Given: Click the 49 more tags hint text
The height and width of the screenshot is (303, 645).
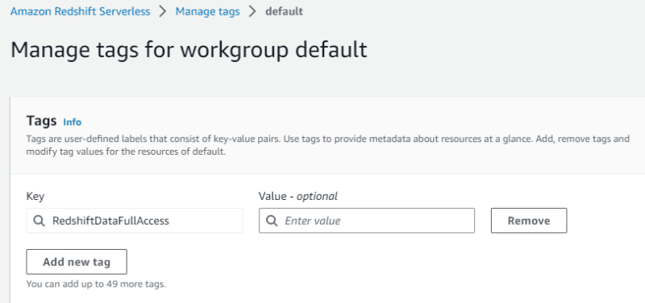Looking at the screenshot, I should pyautogui.click(x=96, y=284).
